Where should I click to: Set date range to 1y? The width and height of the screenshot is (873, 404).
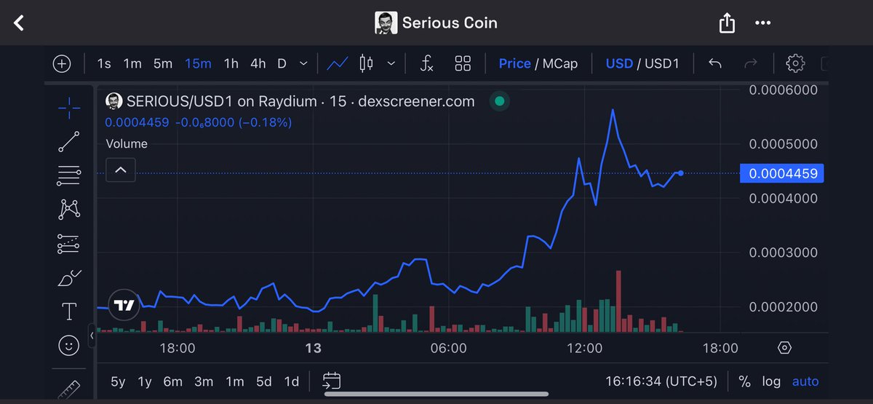[145, 381]
